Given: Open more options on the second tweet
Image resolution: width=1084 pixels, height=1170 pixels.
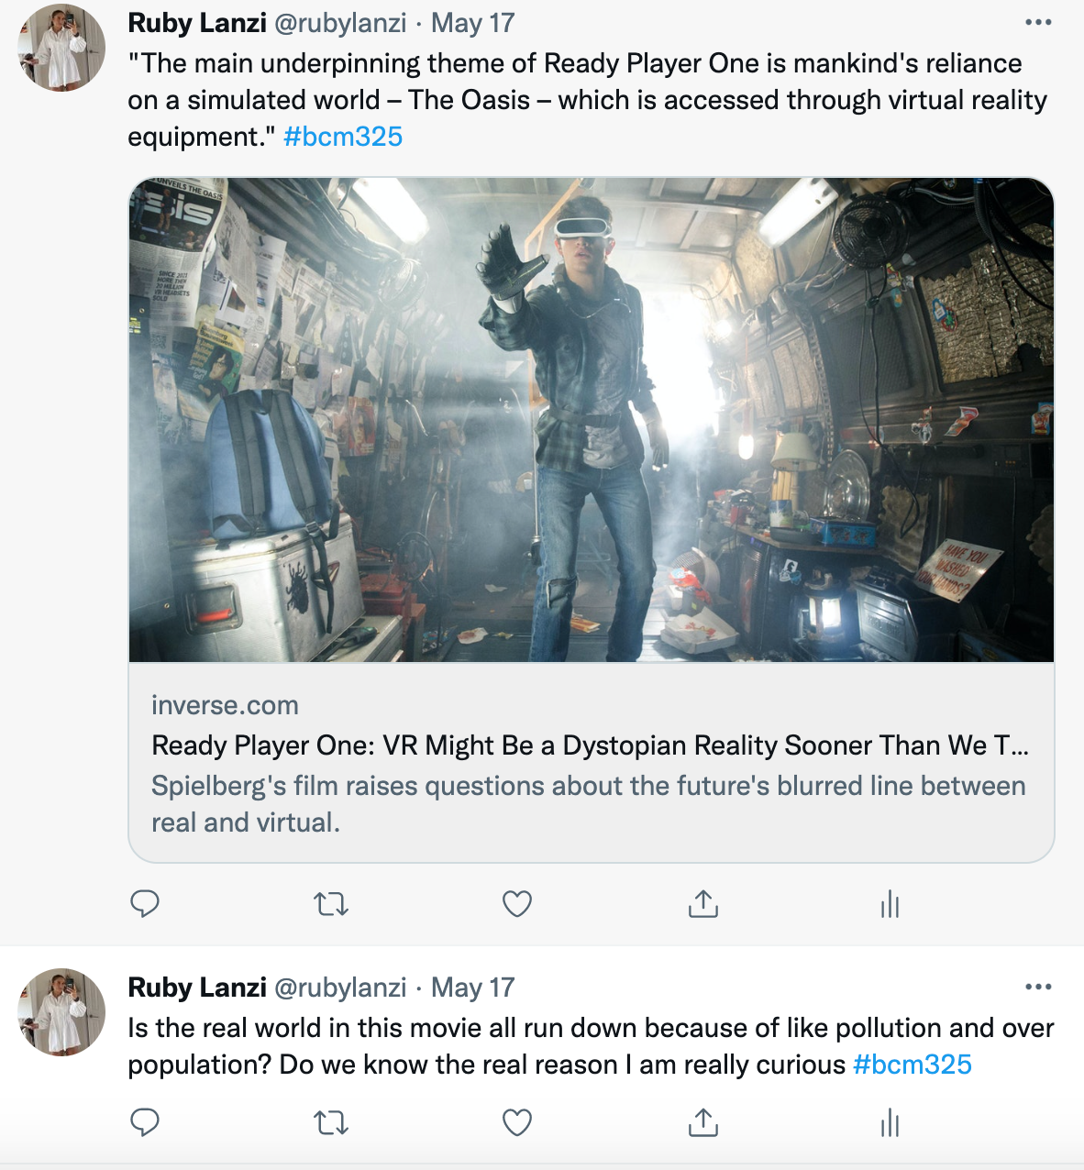Looking at the screenshot, I should (1038, 988).
